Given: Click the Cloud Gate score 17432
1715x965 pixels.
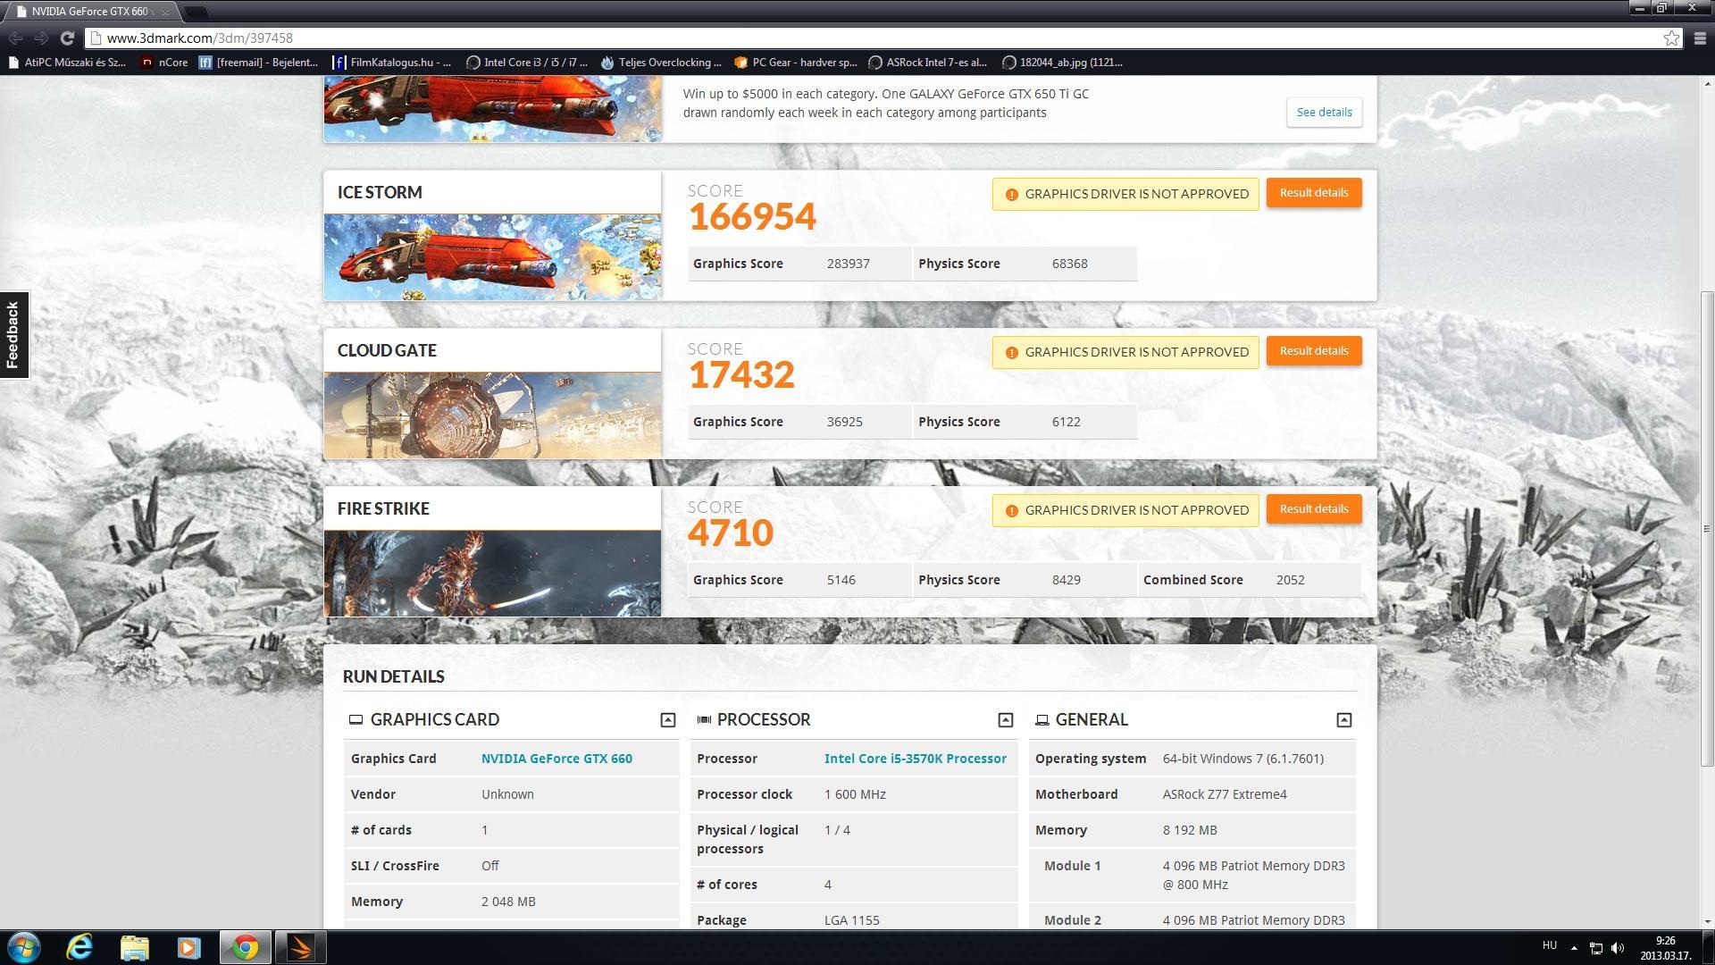Looking at the screenshot, I should tap(741, 375).
